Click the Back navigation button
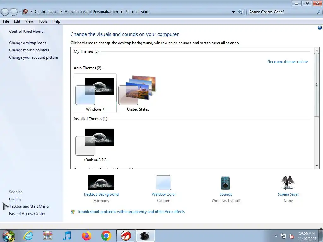Image resolution: width=323 pixels, height=242 pixels. click(5, 12)
